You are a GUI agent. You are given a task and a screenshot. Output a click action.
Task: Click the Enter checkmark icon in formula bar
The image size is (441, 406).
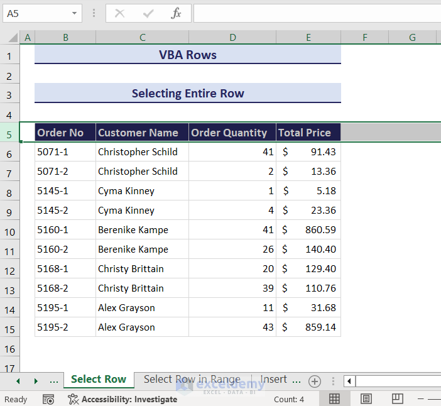[x=149, y=13]
